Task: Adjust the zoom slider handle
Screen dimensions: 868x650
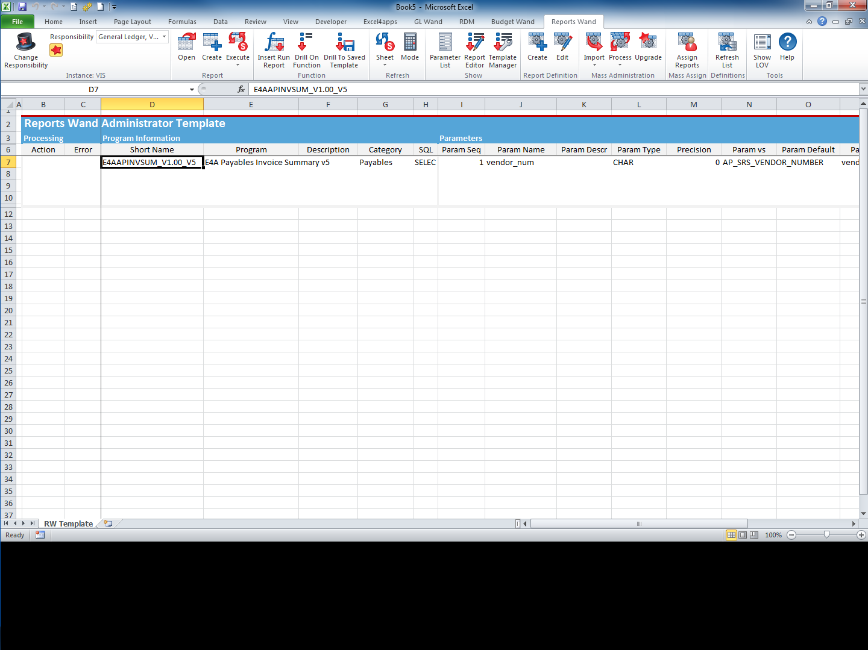Action: 826,535
